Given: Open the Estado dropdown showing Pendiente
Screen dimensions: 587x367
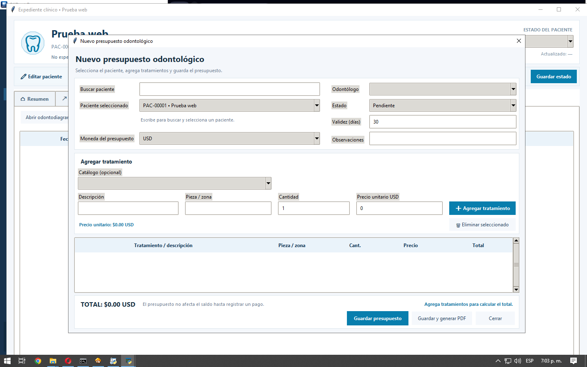Looking at the screenshot, I should 513,106.
